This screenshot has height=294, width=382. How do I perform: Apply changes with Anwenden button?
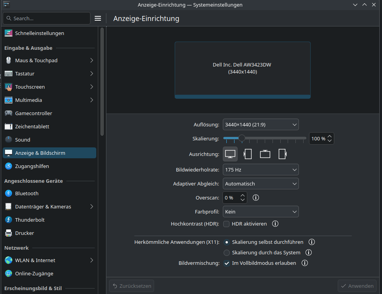click(357, 285)
